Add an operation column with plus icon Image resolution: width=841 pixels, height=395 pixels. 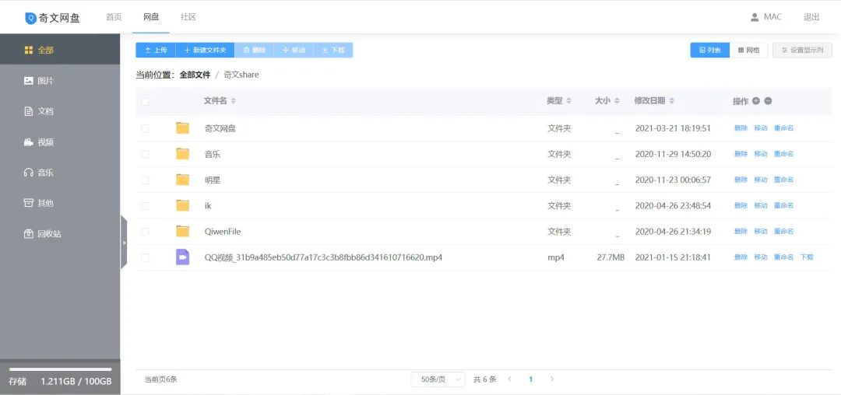click(x=755, y=100)
